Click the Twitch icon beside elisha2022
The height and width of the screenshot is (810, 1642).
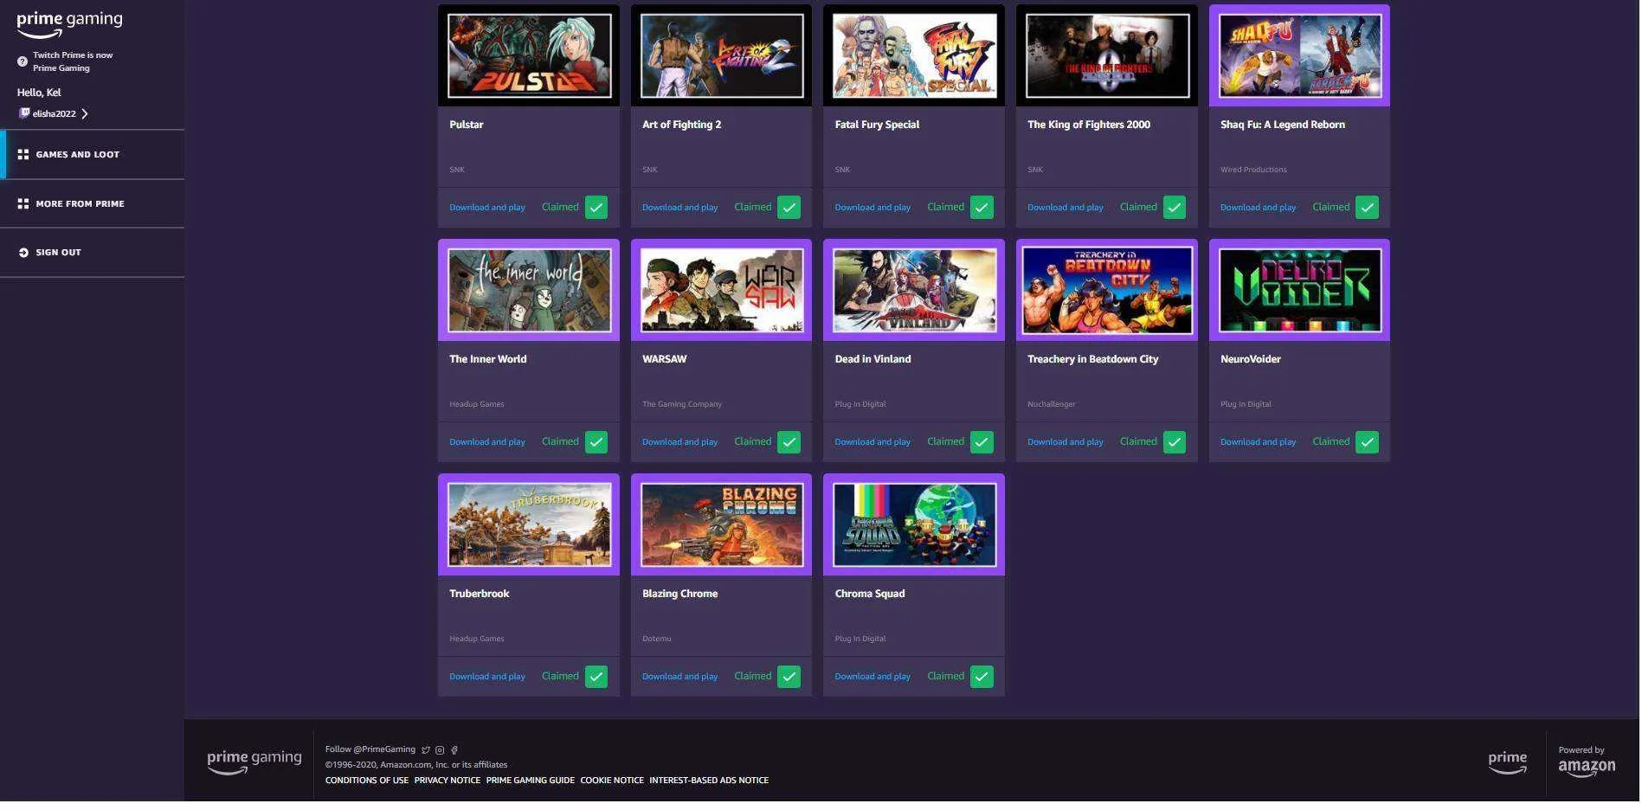[x=24, y=113]
